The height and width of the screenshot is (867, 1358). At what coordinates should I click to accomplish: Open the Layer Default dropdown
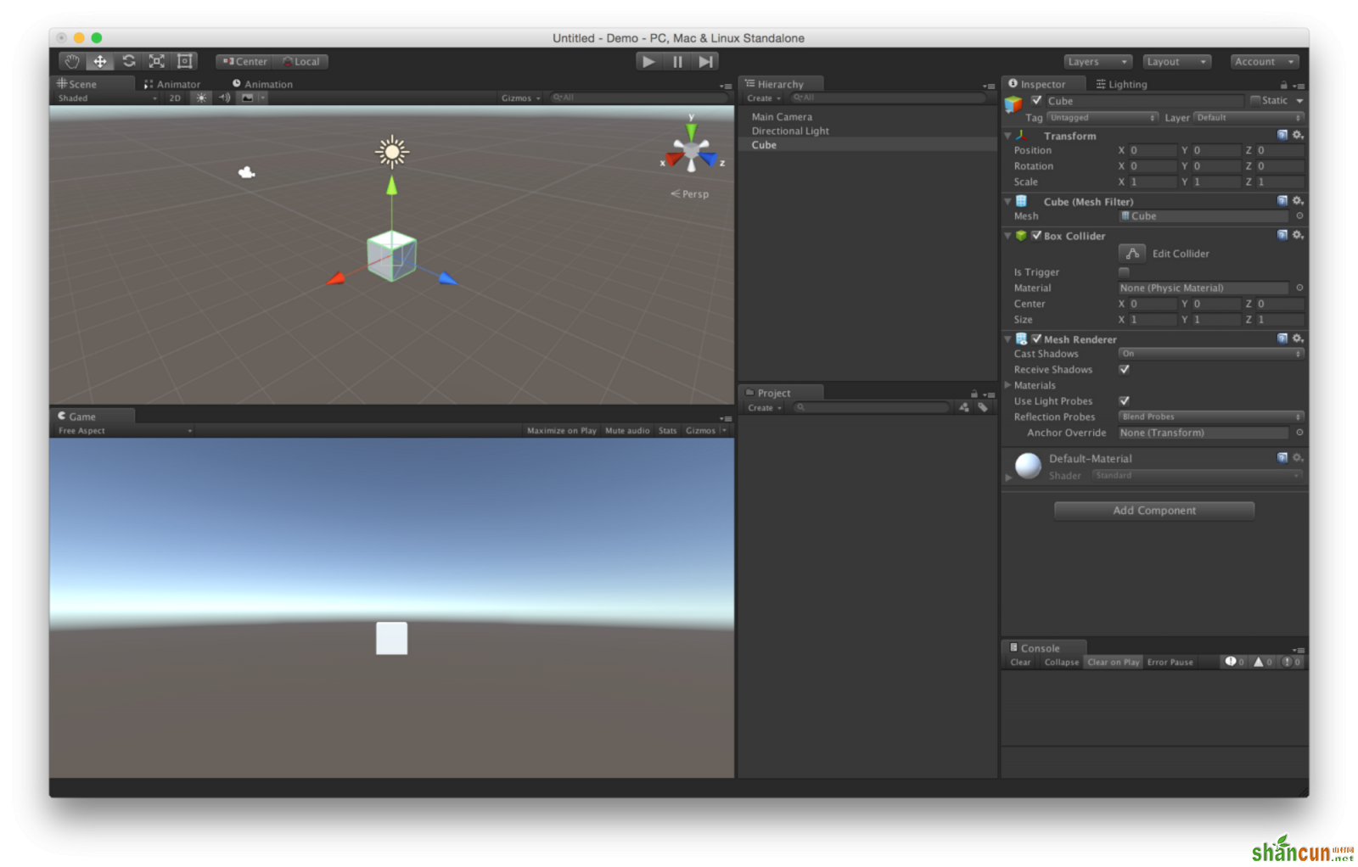tap(1249, 117)
